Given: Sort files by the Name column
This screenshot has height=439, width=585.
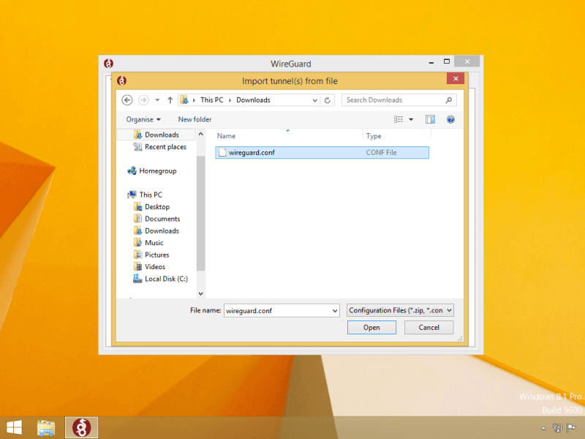Looking at the screenshot, I should coord(227,136).
